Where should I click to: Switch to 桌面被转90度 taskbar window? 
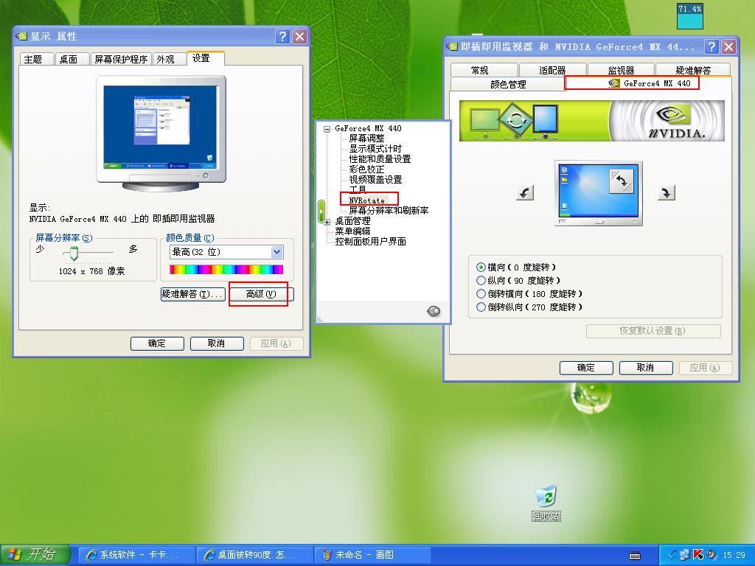pos(254,555)
